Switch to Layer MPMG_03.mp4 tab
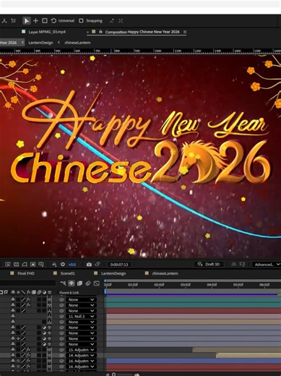Screen dimensions: 281x376 [47, 32]
